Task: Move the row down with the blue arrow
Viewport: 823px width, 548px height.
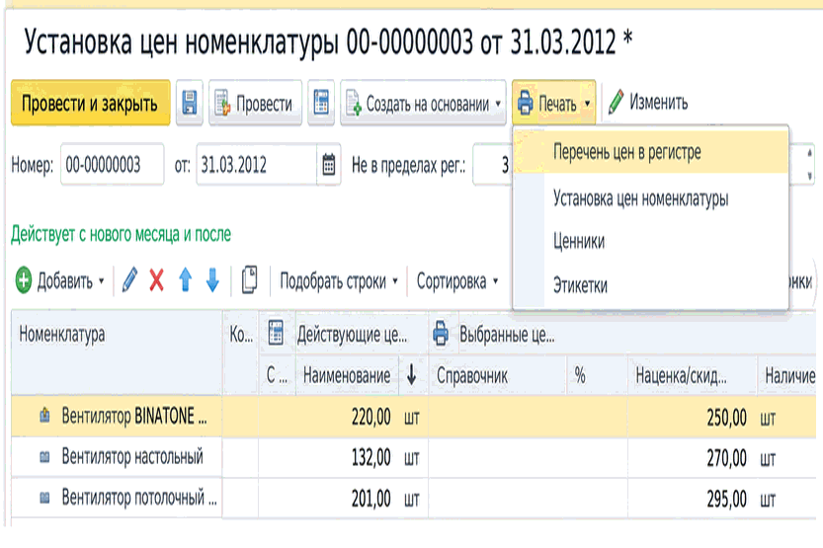Action: coord(212,280)
